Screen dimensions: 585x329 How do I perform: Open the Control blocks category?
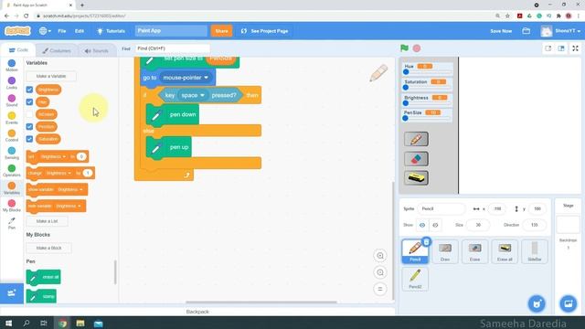12,135
